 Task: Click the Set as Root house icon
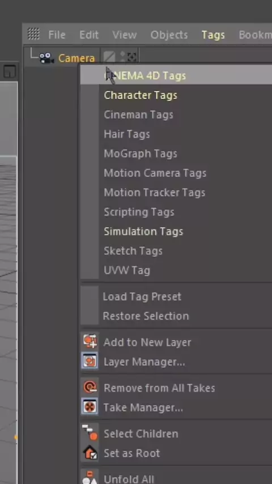click(x=90, y=452)
